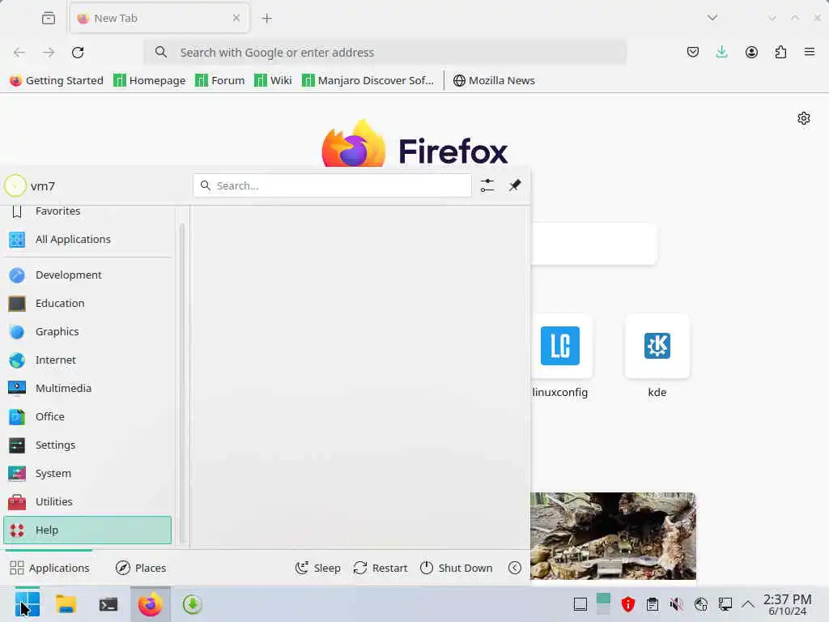Select the New Tab browser tab
This screenshot has height=622, width=829.
point(159,18)
